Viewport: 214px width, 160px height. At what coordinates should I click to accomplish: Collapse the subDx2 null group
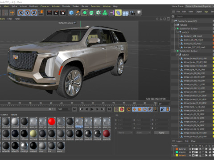(177, 55)
